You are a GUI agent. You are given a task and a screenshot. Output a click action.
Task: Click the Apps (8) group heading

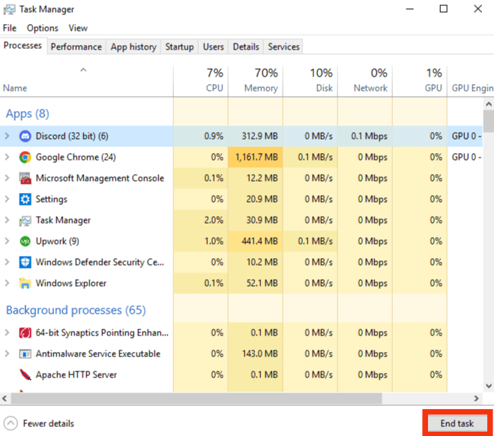coord(28,114)
